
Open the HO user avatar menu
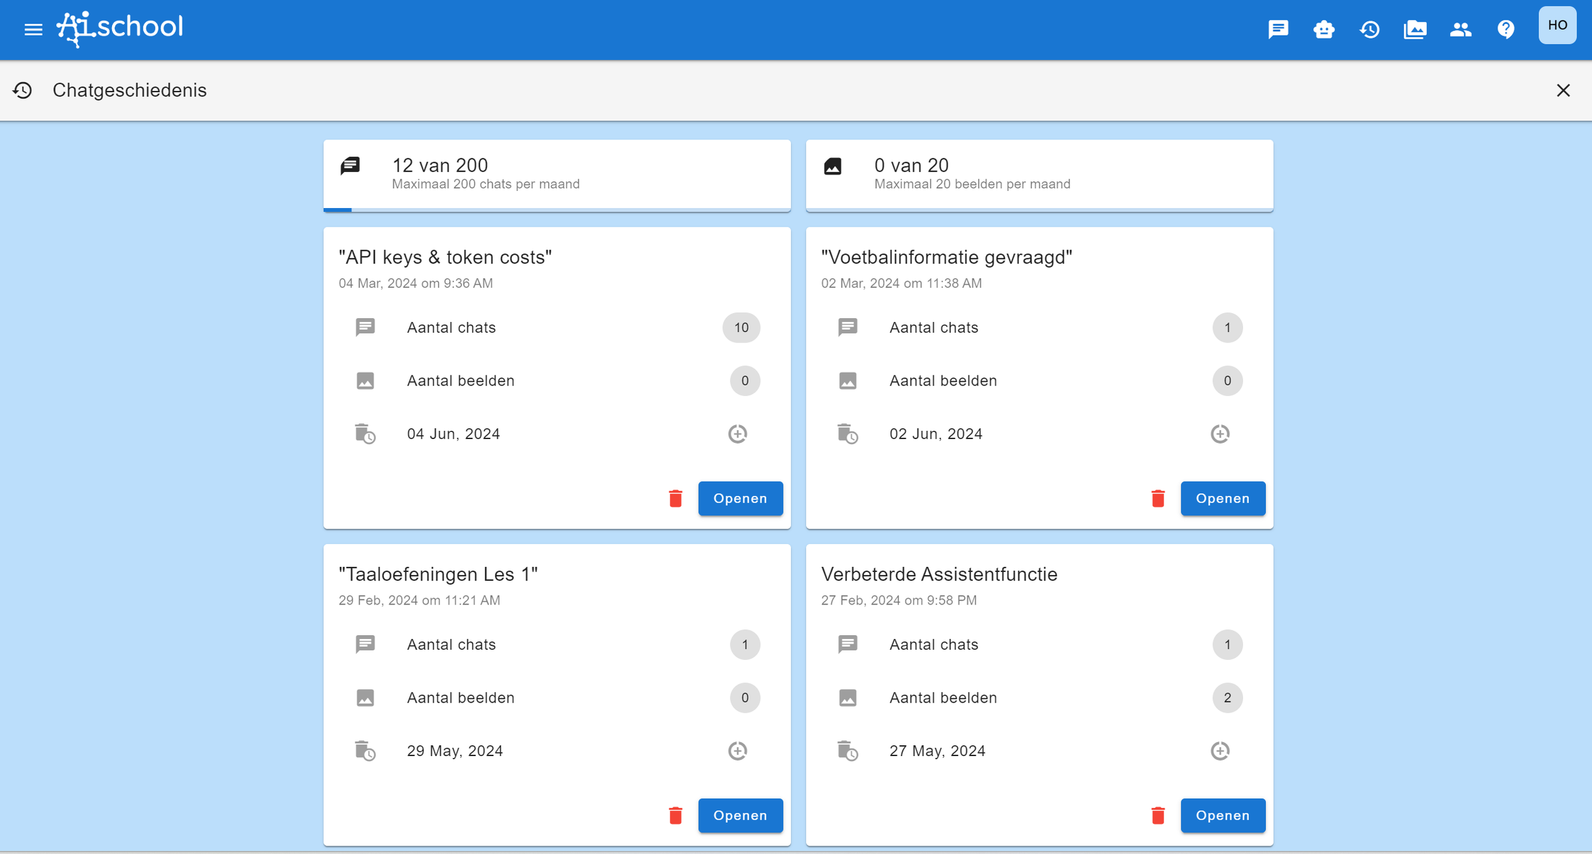click(x=1558, y=25)
